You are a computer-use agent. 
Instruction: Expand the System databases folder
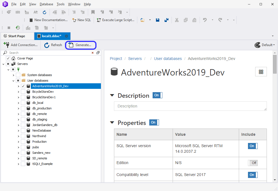pos(13,75)
